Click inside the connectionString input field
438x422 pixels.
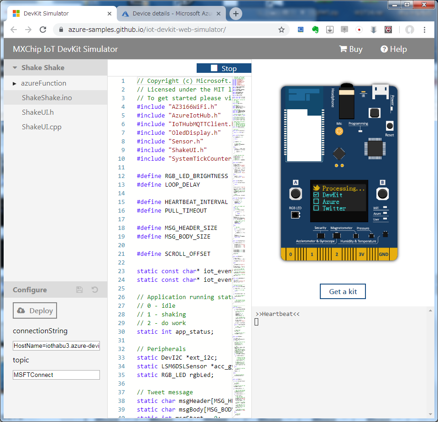[56, 346]
